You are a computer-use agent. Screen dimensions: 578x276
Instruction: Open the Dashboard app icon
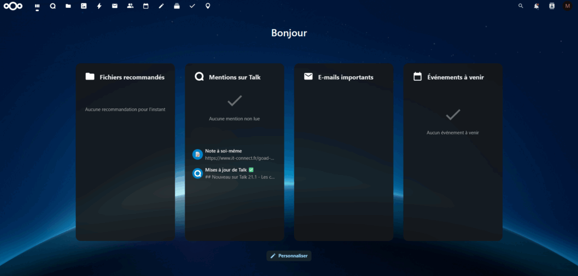37,6
